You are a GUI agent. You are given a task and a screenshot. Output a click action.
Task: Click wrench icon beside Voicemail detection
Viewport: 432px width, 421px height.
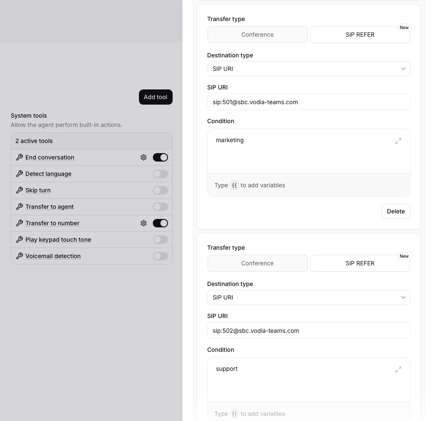[19, 256]
